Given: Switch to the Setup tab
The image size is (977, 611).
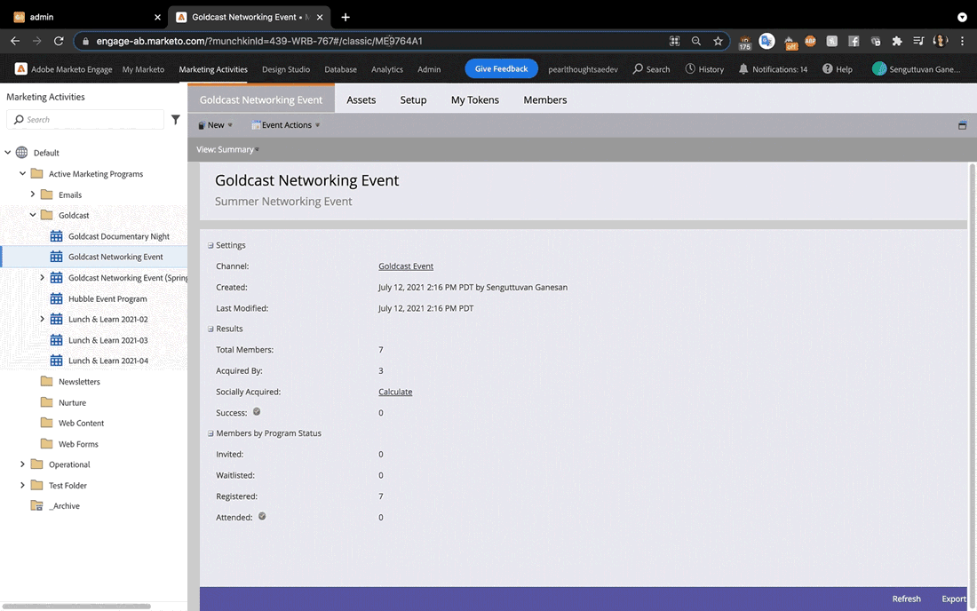Looking at the screenshot, I should (413, 99).
